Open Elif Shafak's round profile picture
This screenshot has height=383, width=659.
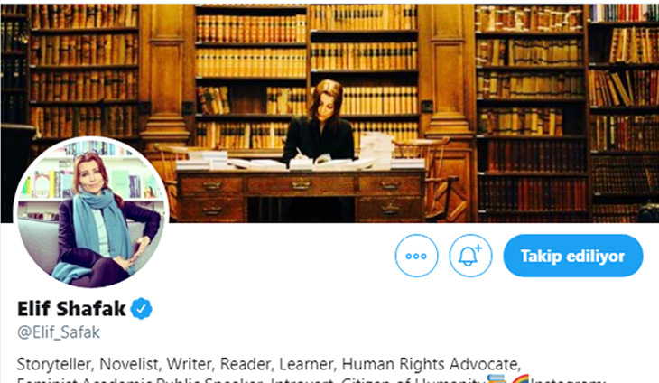91,212
